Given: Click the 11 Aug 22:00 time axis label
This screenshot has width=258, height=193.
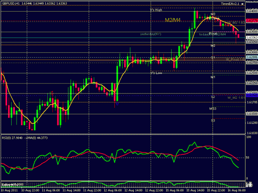Looking at the screenshot, I should (x=92, y=191).
